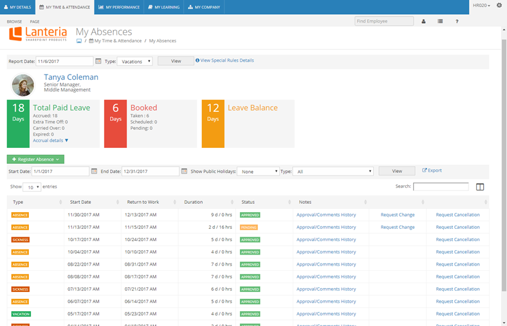This screenshot has height=326, width=507.
Task: Click the orange 12 Days balance tile
Action: point(213,123)
